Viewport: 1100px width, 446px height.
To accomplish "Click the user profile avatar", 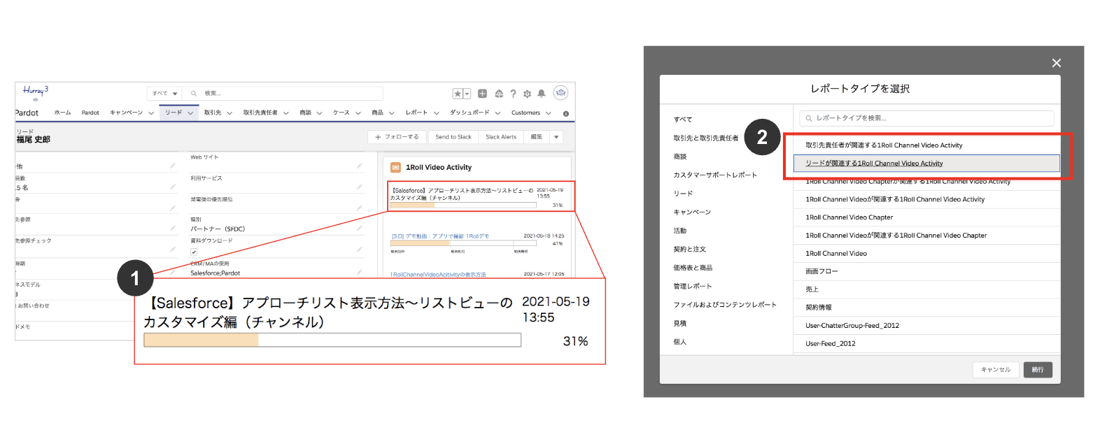I will pyautogui.click(x=560, y=93).
